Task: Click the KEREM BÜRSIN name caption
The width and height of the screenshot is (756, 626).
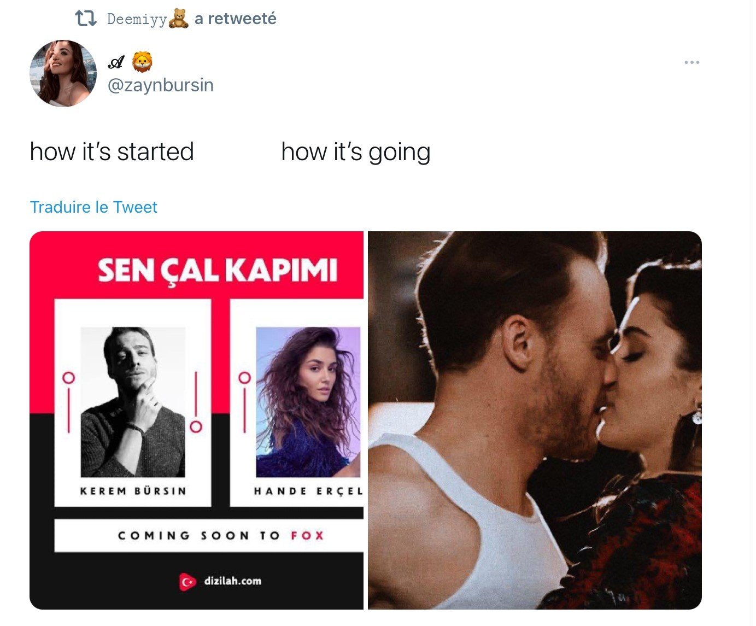Action: [133, 491]
